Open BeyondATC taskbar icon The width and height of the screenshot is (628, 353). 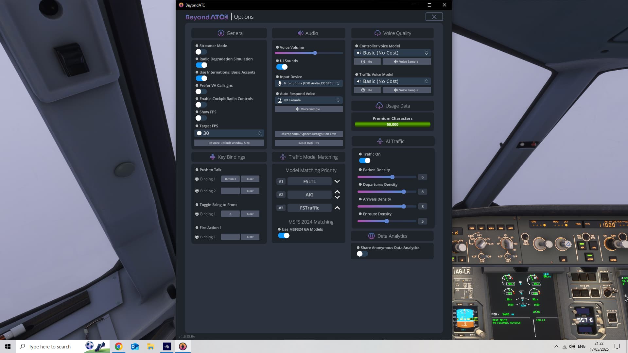tap(183, 346)
